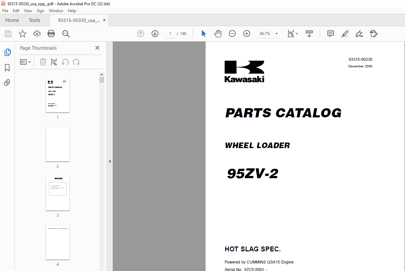This screenshot has height=271, width=405.
Task: Click the Kawasaki logo on page
Action: pos(244,71)
